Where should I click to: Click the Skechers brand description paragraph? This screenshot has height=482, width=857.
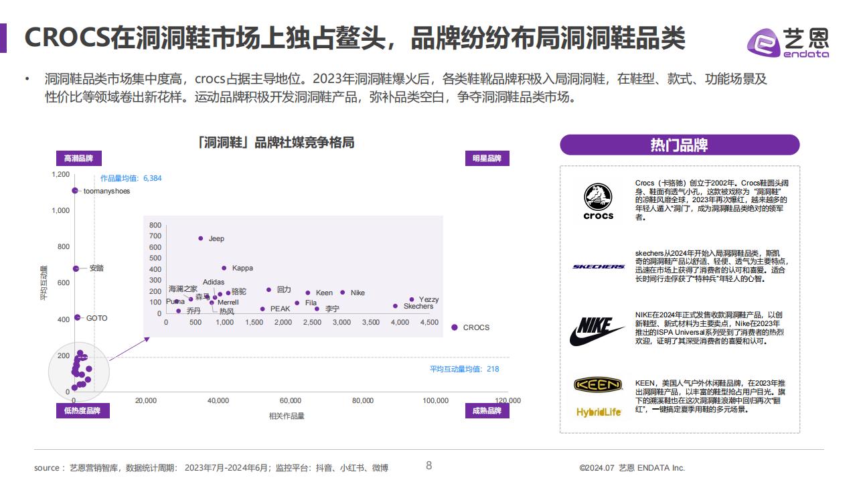click(712, 266)
